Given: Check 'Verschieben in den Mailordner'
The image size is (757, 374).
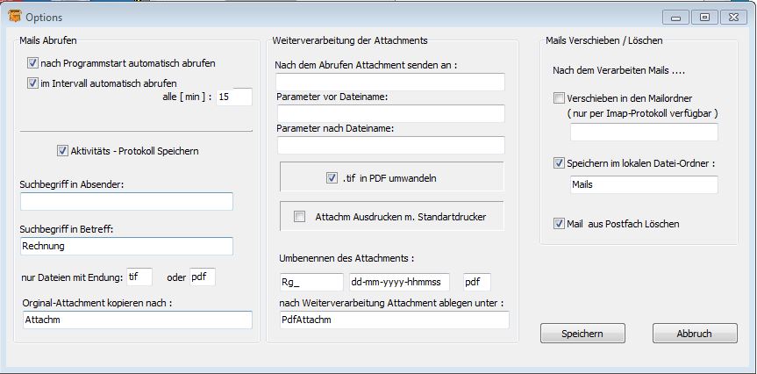Looking at the screenshot, I should [559, 98].
